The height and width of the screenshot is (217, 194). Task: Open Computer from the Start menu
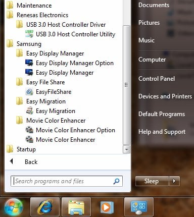click(x=152, y=60)
